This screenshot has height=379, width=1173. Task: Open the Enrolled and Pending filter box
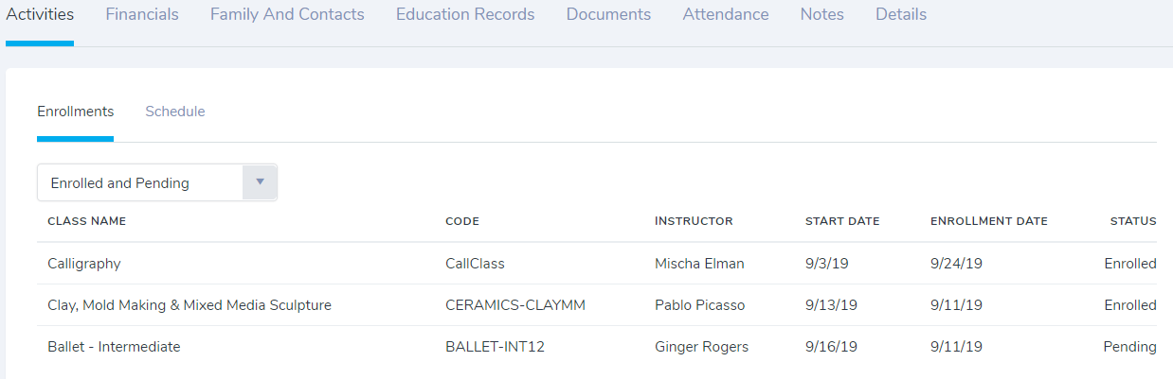(x=140, y=182)
